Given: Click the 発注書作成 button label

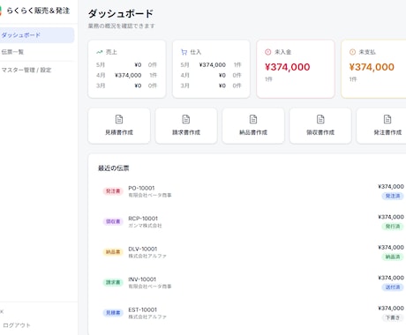Looking at the screenshot, I should tap(387, 132).
